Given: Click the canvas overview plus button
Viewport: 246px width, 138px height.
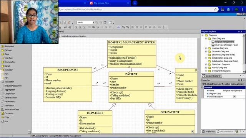Looking at the screenshot, I should [192, 131].
